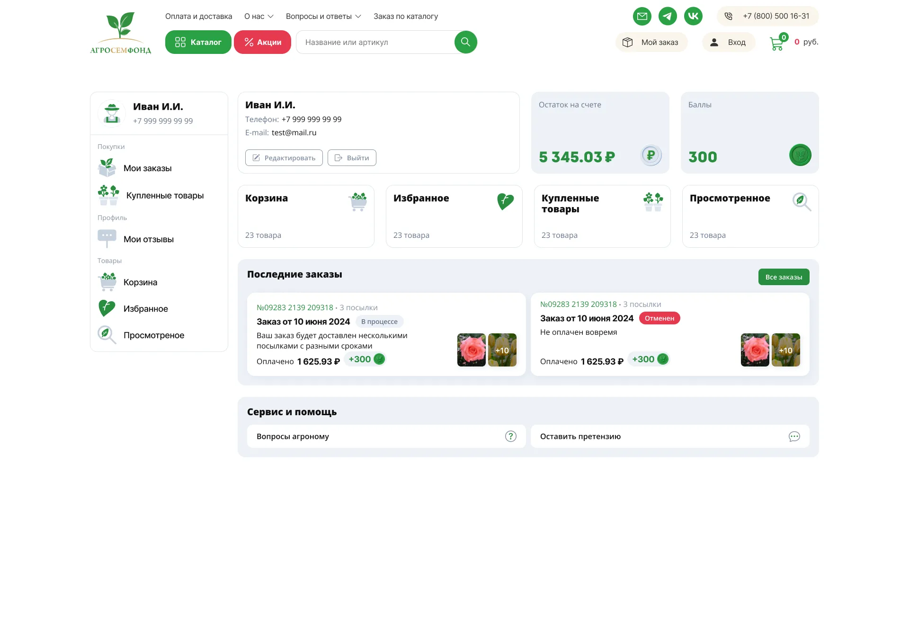Open the Telegram social icon

tap(668, 16)
